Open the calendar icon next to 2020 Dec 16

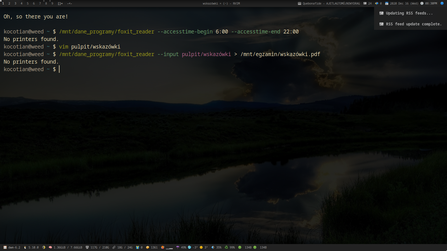click(x=387, y=3)
